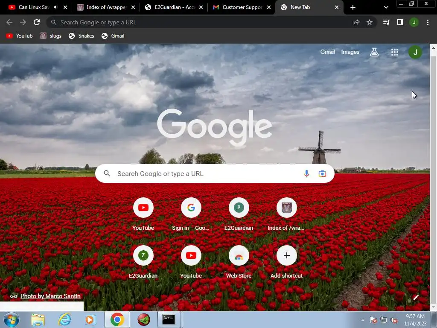Click the Google search box on the page

pyautogui.click(x=215, y=173)
